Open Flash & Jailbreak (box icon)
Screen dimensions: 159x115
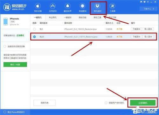(98, 8)
